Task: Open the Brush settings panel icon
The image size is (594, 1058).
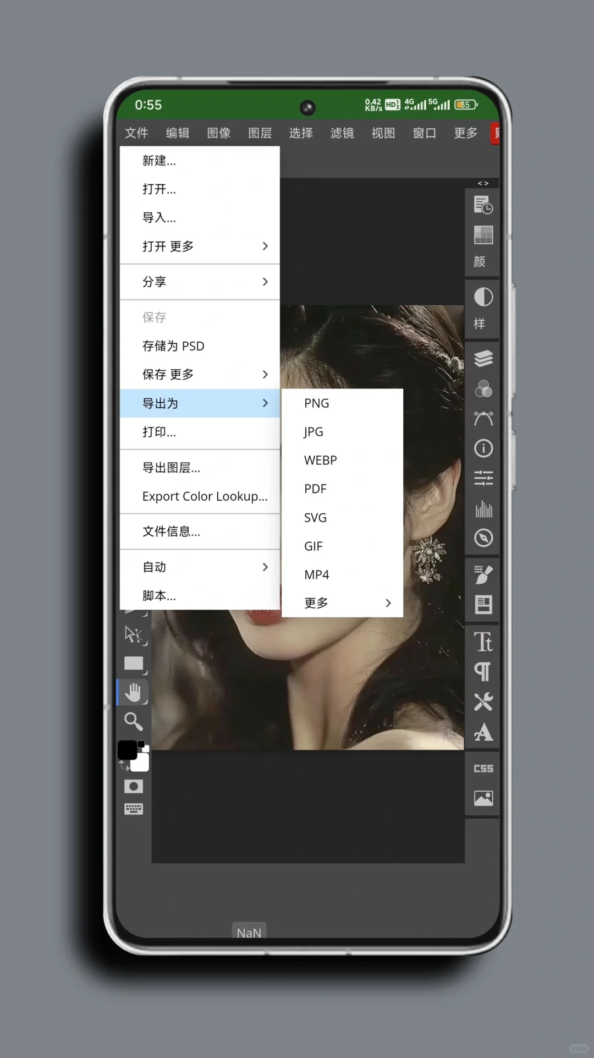Action: point(483,574)
